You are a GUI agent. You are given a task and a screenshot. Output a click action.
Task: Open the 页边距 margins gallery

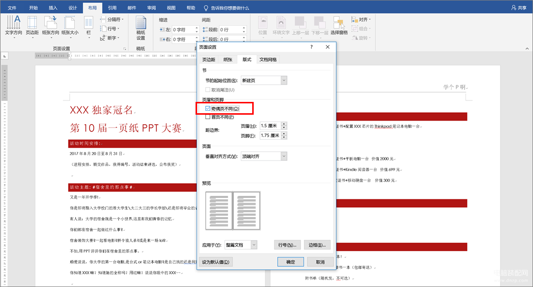click(x=33, y=27)
